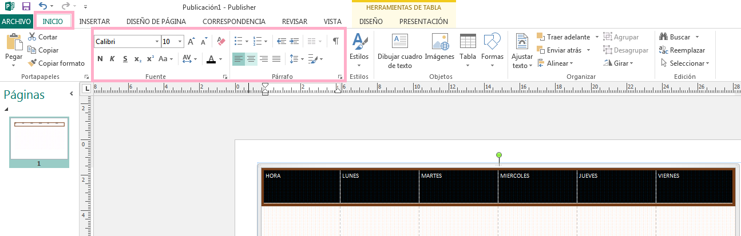Increase font size with the larger A icon
The width and height of the screenshot is (741, 236).
click(192, 41)
